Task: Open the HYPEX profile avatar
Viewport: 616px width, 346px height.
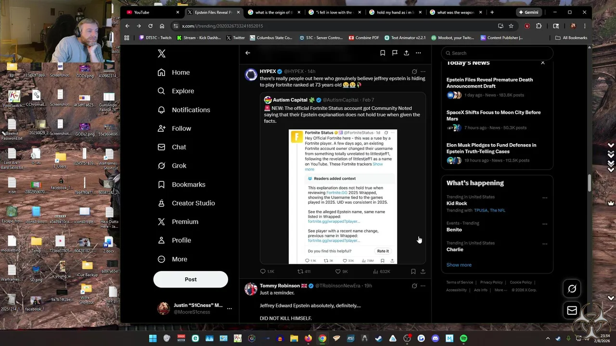Action: (251, 74)
